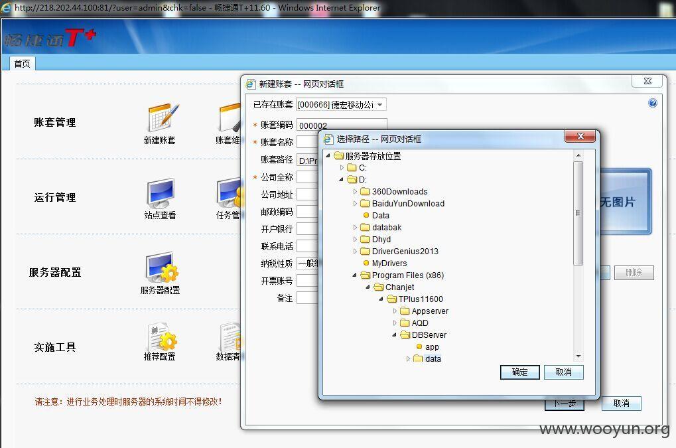This screenshot has width=676, height=448.
Task: Confirm path with the 确定 button
Action: [519, 372]
